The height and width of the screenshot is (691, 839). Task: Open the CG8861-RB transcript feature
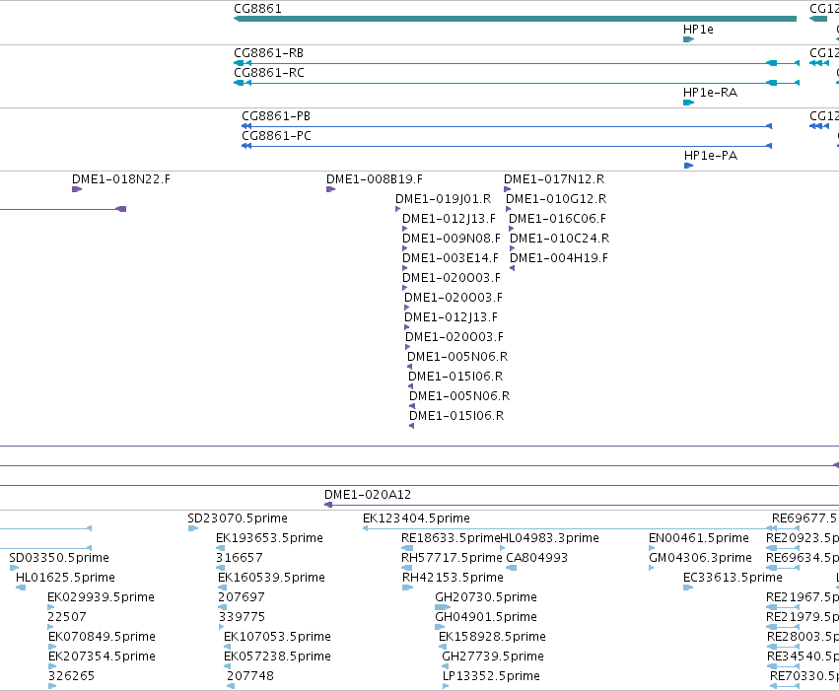pos(517,63)
